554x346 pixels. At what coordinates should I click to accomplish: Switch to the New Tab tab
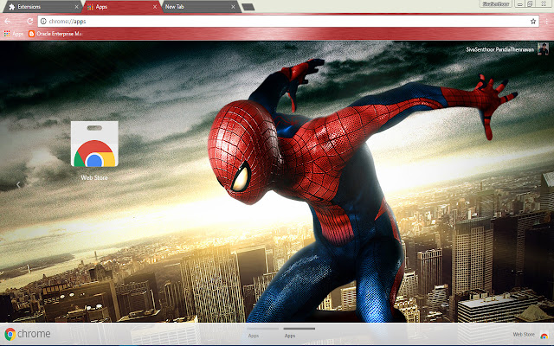click(x=200, y=7)
